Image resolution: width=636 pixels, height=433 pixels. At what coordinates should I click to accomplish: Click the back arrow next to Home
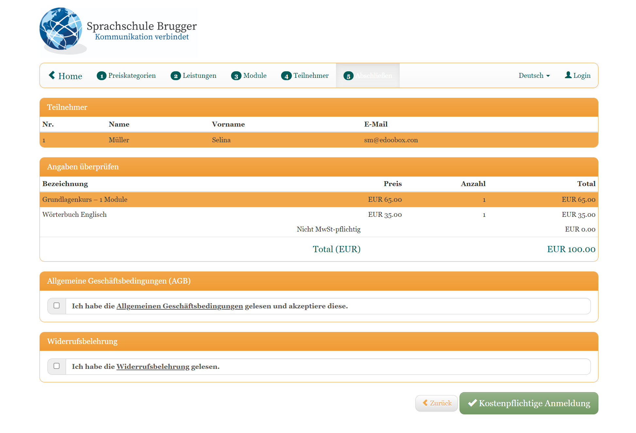[x=52, y=75]
